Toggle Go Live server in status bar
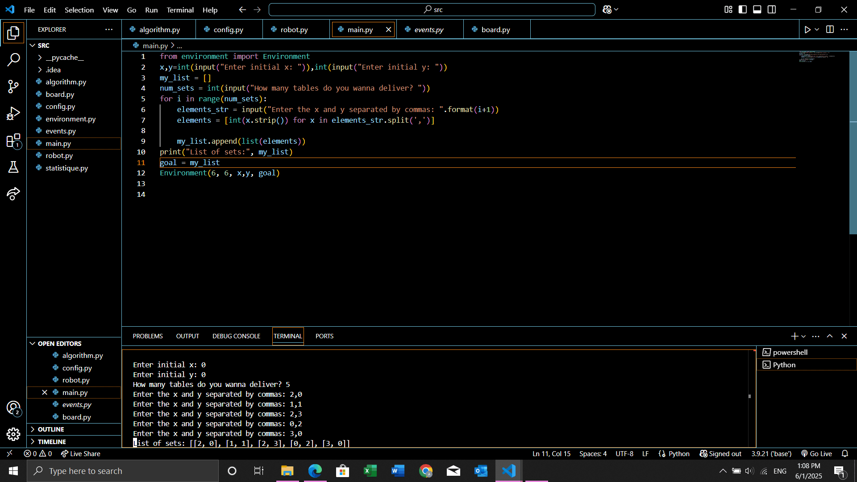The height and width of the screenshot is (482, 857). pyautogui.click(x=816, y=453)
